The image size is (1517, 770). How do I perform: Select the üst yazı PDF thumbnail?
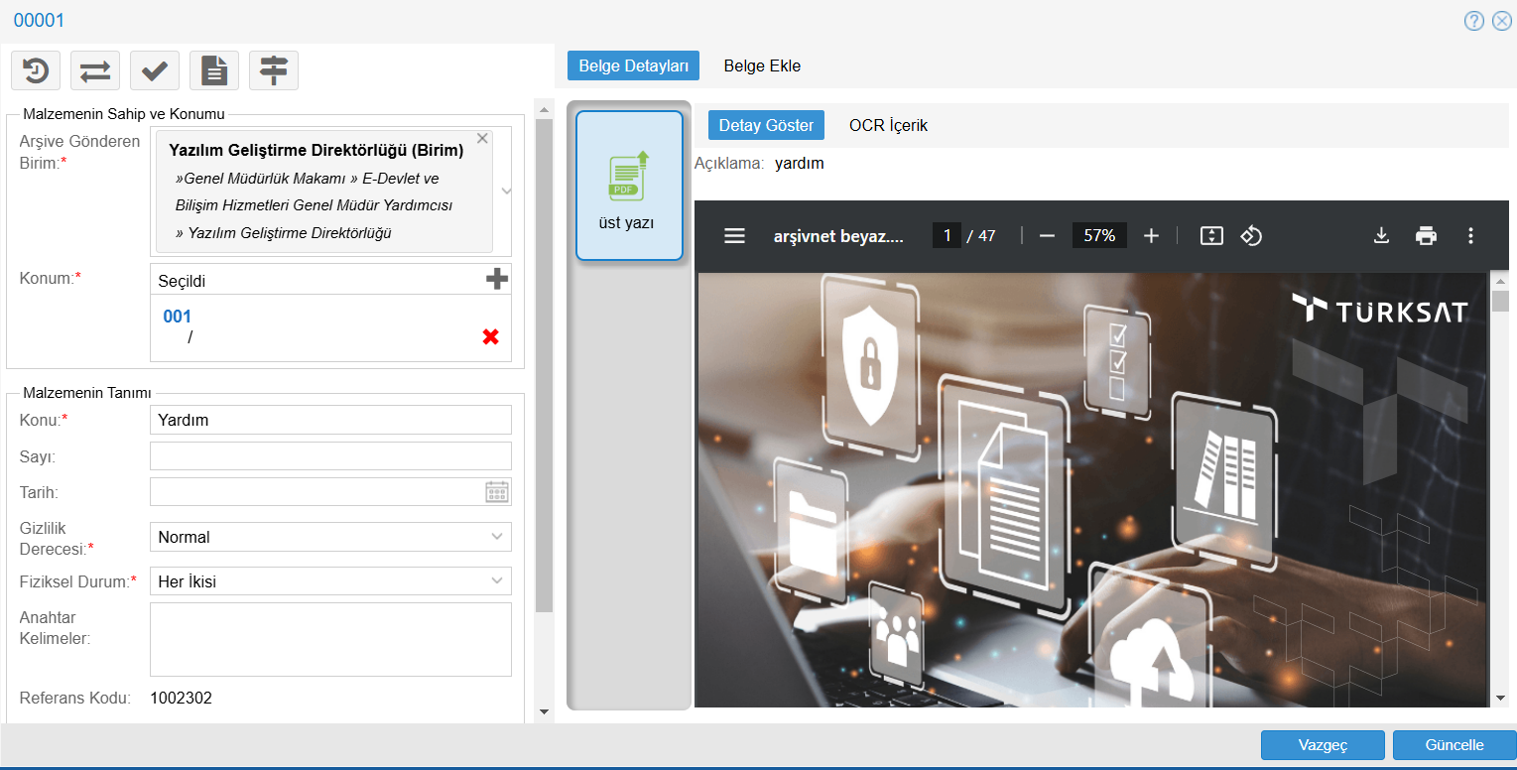(x=629, y=186)
